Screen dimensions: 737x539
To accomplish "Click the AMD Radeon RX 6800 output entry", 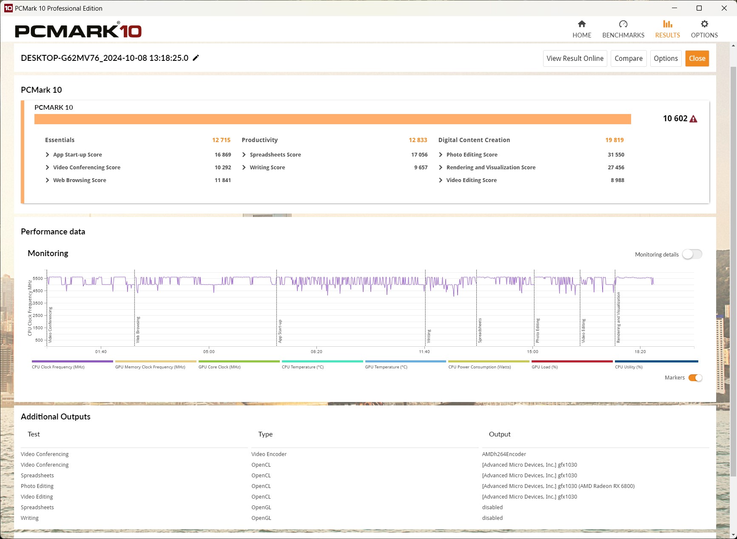I will (558, 486).
